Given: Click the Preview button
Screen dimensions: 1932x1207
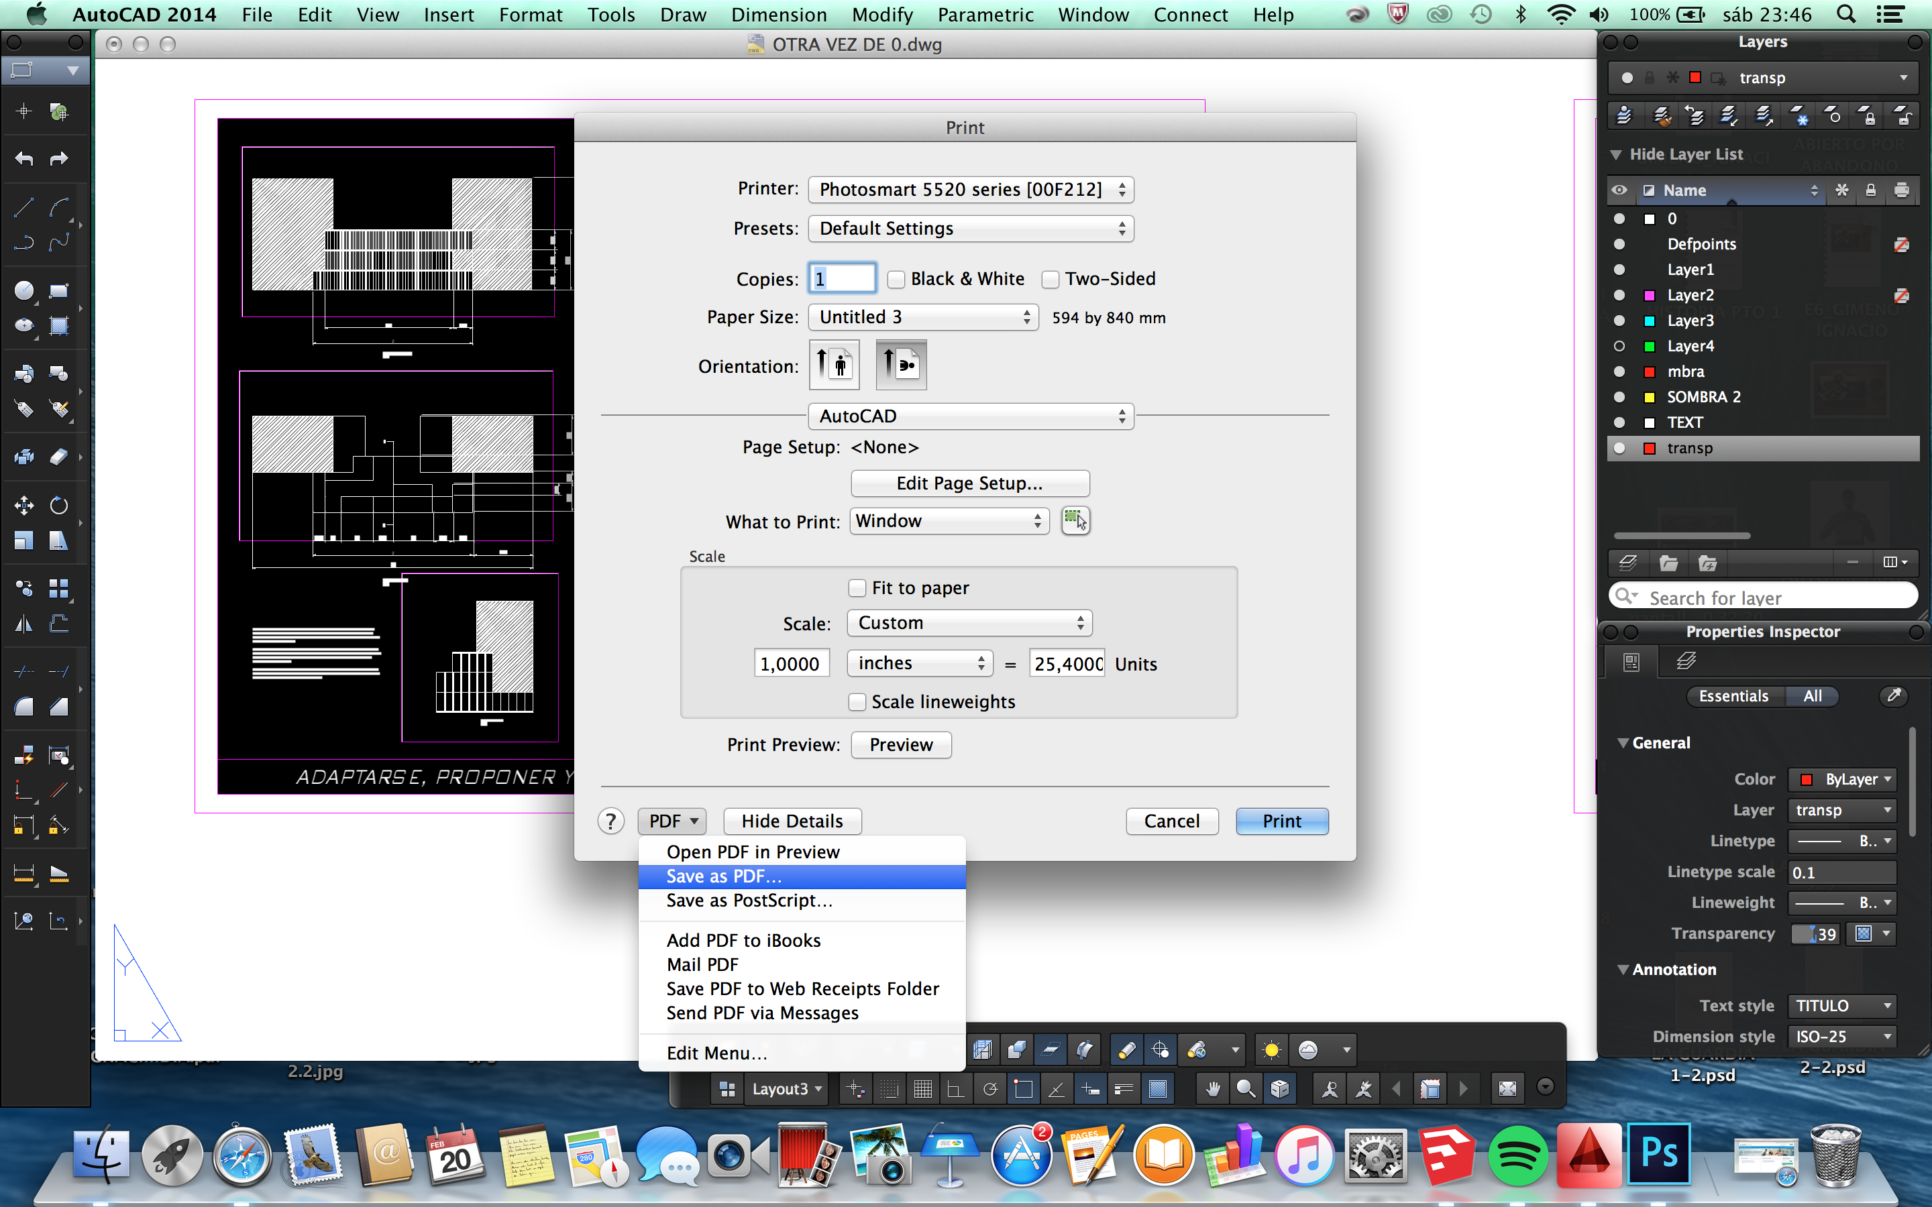Looking at the screenshot, I should (900, 744).
